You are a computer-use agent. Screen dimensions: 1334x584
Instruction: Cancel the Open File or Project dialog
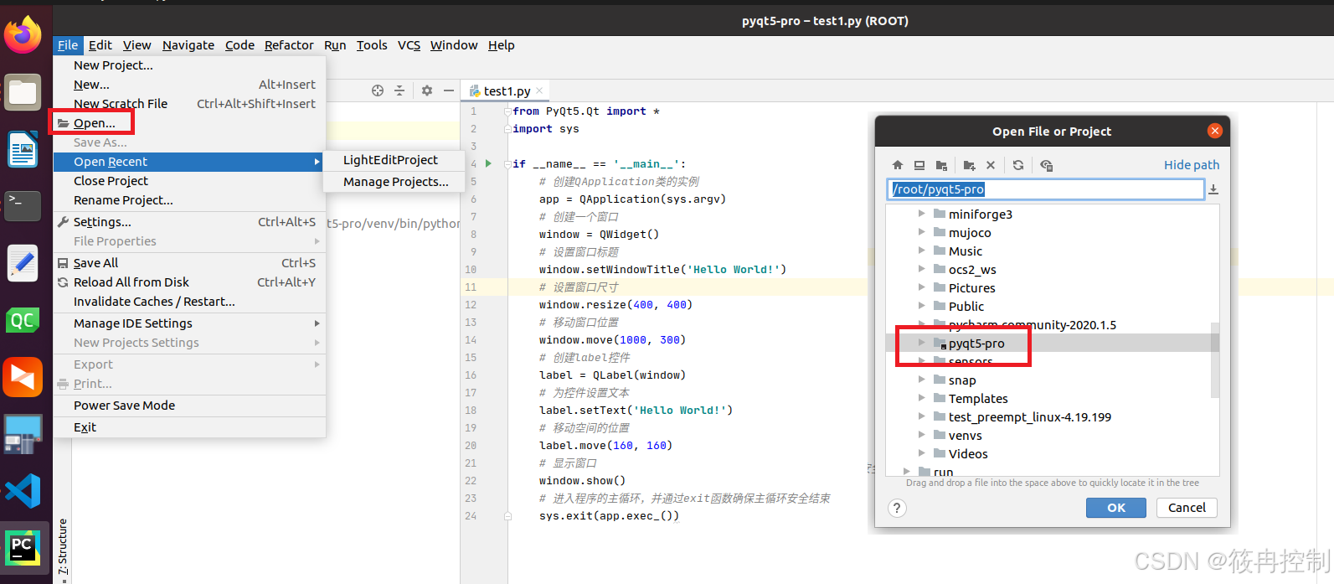[x=1187, y=508]
